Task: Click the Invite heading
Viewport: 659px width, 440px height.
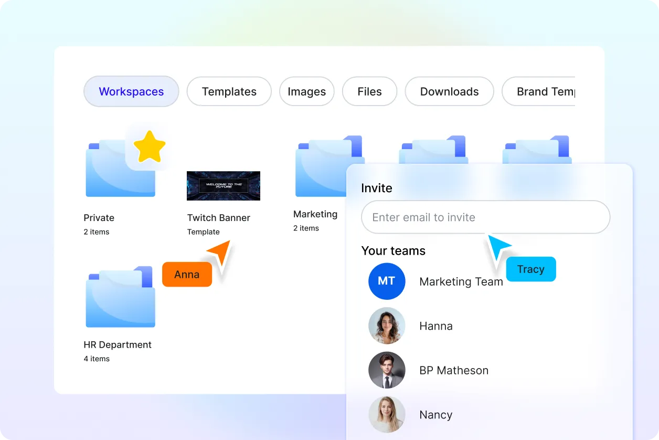Action: tap(377, 188)
